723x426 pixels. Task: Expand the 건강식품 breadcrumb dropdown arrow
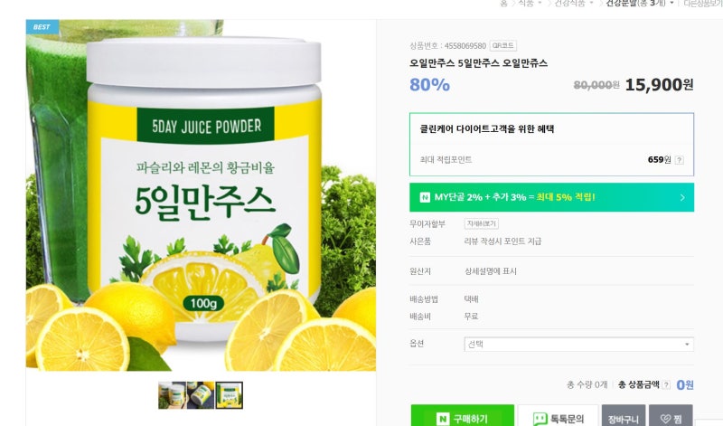(592, 4)
